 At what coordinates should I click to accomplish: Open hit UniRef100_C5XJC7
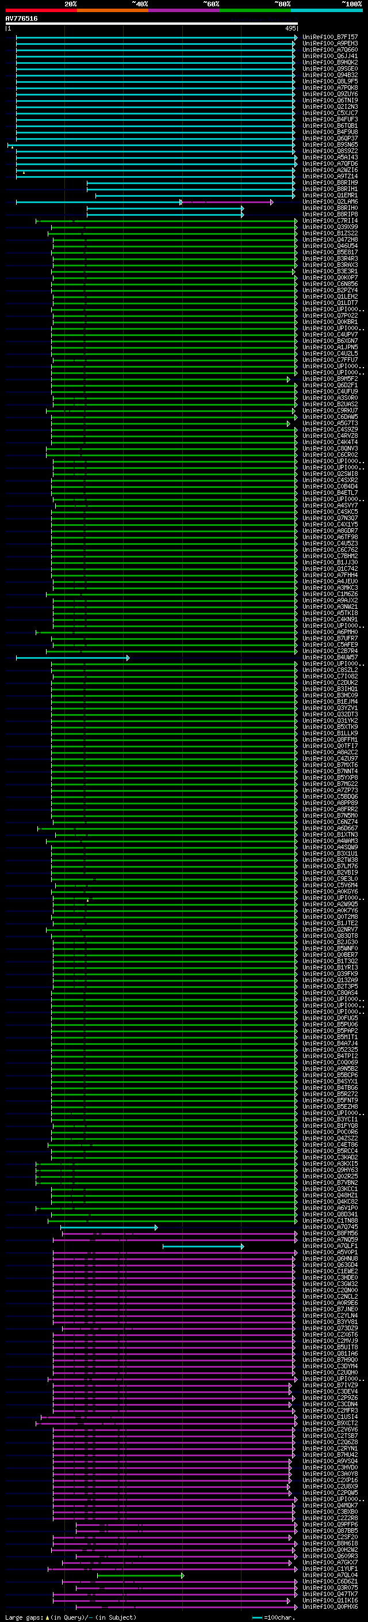click(329, 113)
